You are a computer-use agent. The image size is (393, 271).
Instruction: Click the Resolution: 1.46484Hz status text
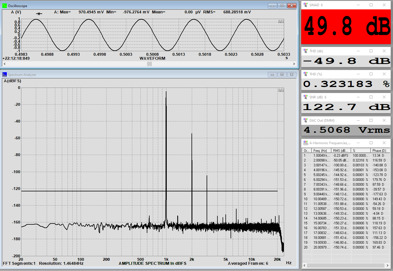coord(61,263)
